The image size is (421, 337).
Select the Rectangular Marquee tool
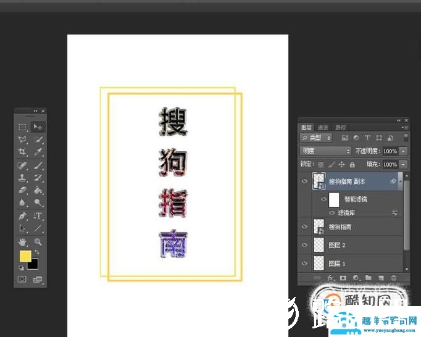(22, 127)
